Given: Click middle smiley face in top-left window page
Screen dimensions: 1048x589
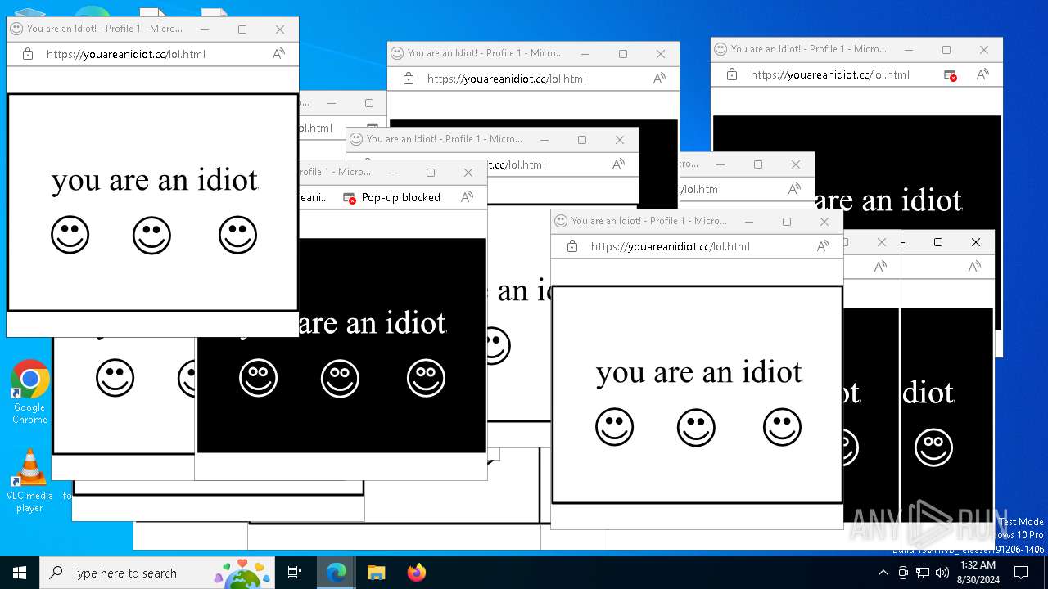Looking at the screenshot, I should [151, 236].
